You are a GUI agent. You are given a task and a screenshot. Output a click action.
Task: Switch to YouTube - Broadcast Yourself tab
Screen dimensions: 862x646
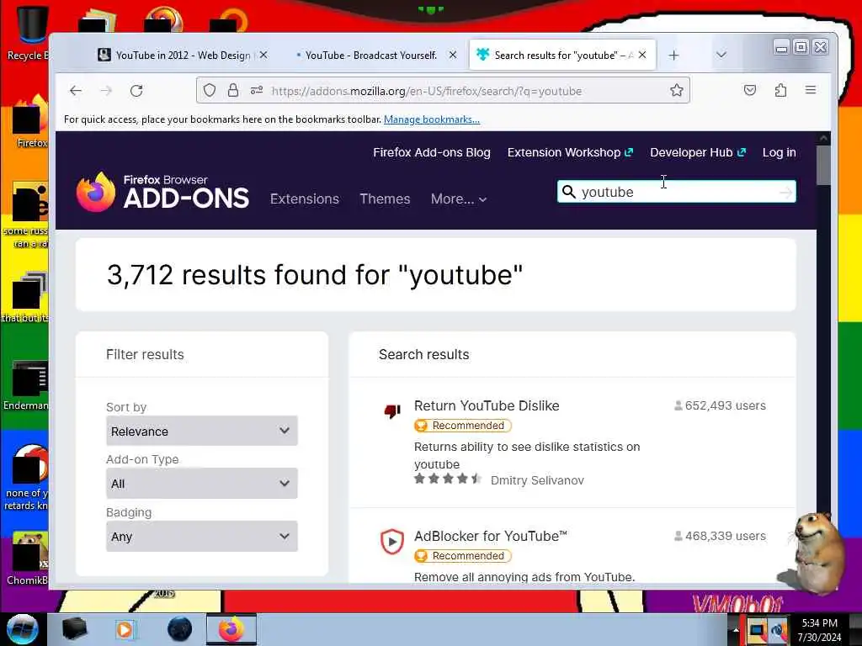point(371,55)
